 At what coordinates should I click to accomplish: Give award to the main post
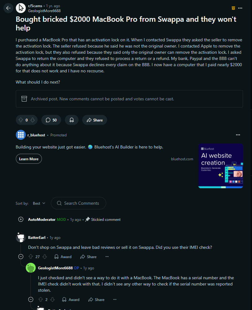[72, 120]
